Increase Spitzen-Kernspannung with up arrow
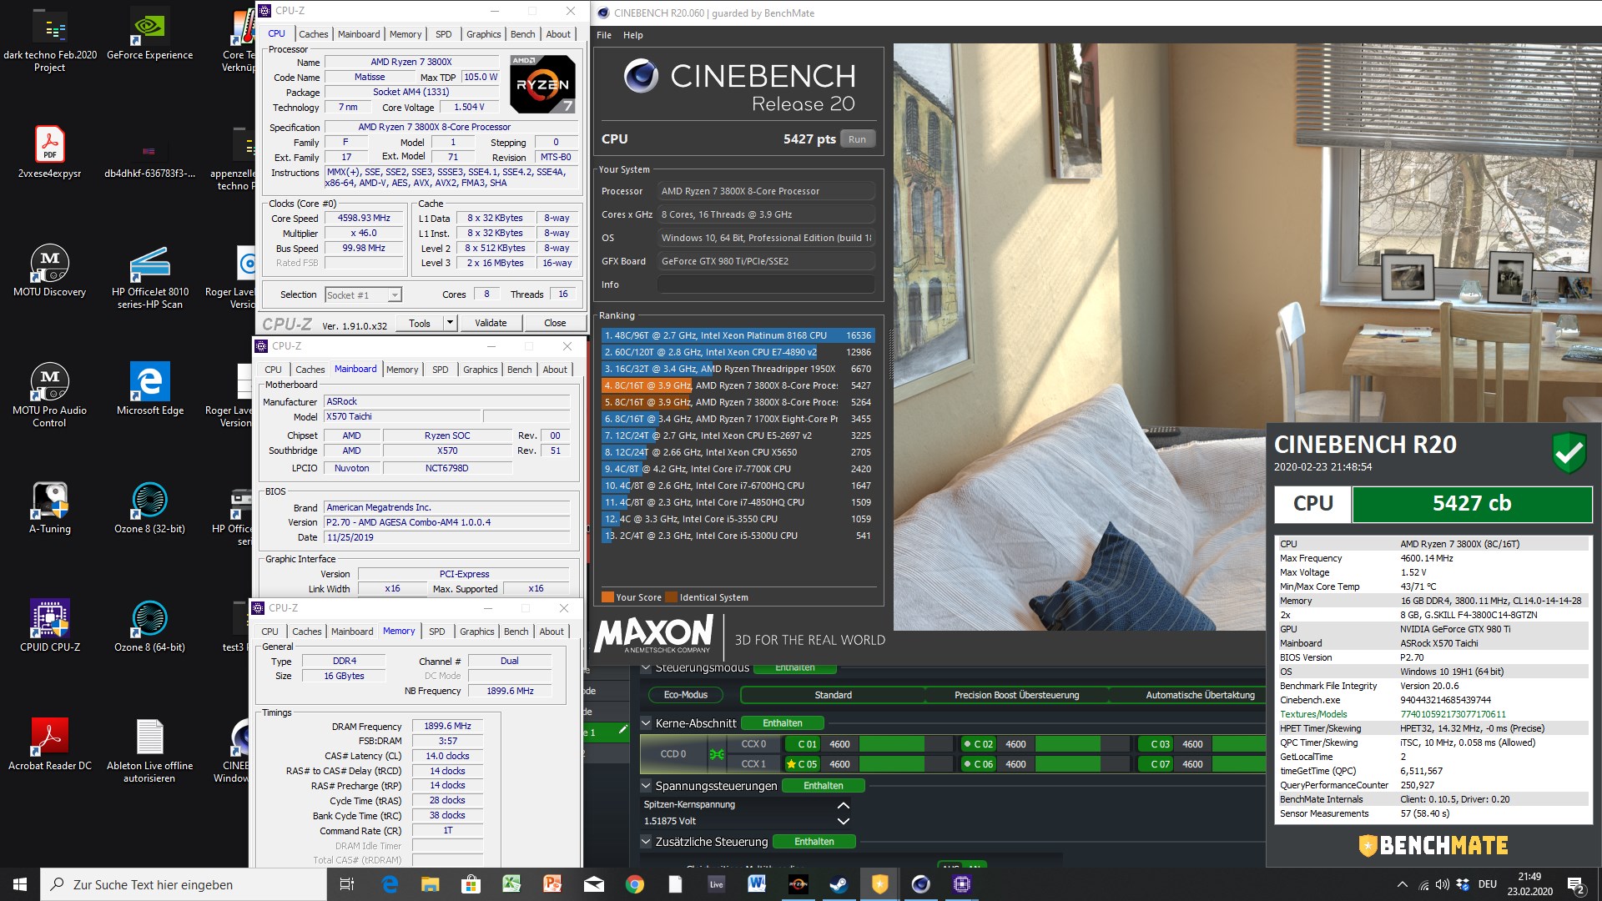1602x901 pixels. click(x=844, y=805)
